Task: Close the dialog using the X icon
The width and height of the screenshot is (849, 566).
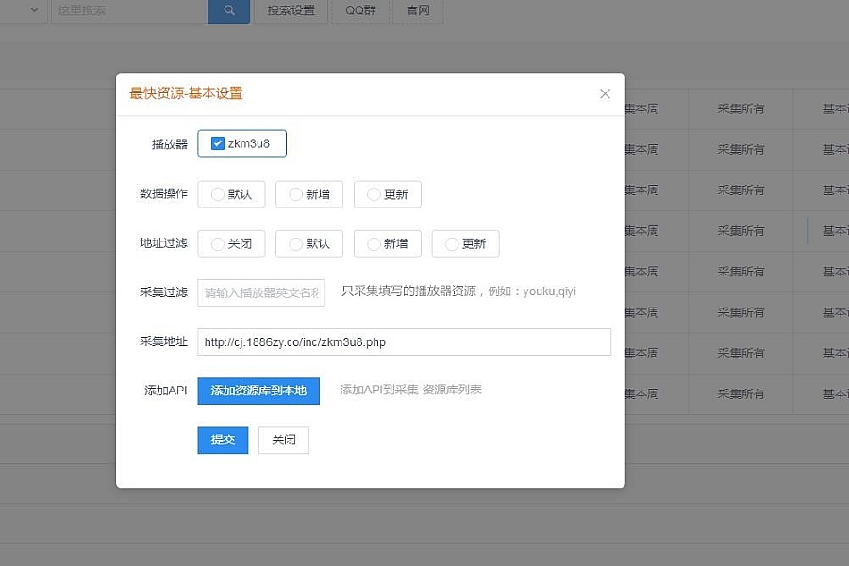Action: tap(605, 93)
